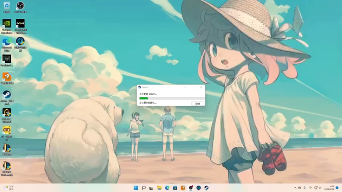Open File Explorer from the taskbar

159,188
